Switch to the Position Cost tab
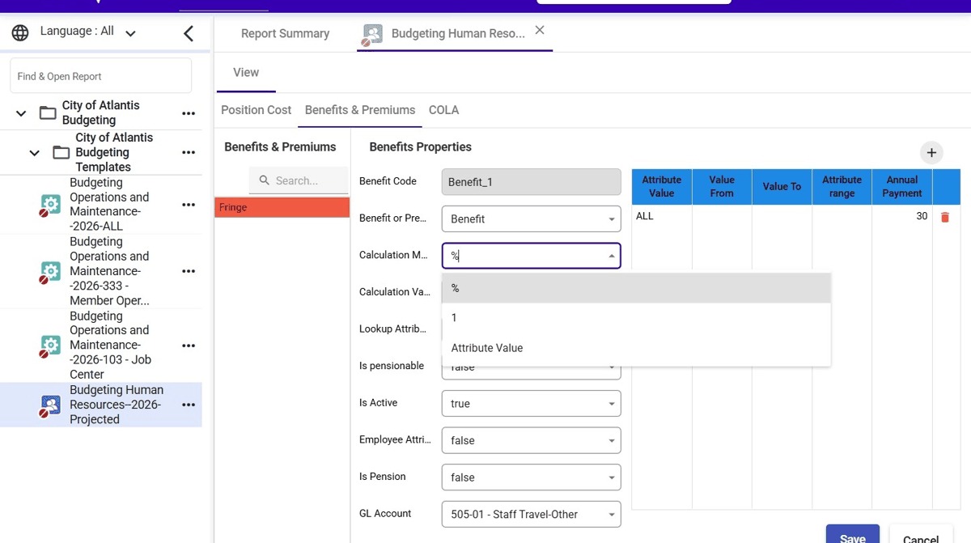This screenshot has width=971, height=543. coord(256,110)
